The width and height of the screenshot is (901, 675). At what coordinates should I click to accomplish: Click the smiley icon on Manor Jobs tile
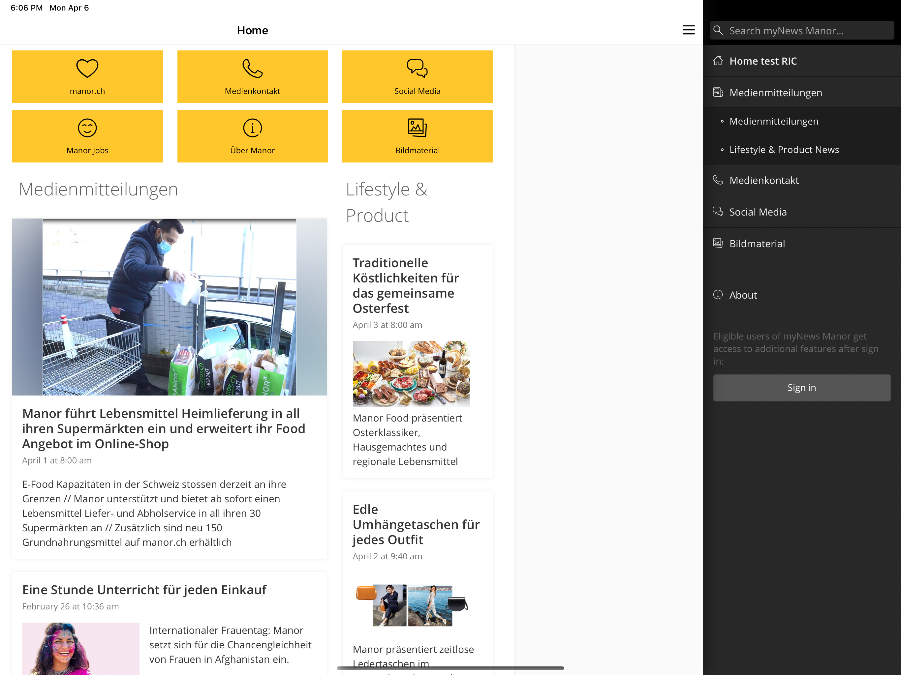pos(87,128)
